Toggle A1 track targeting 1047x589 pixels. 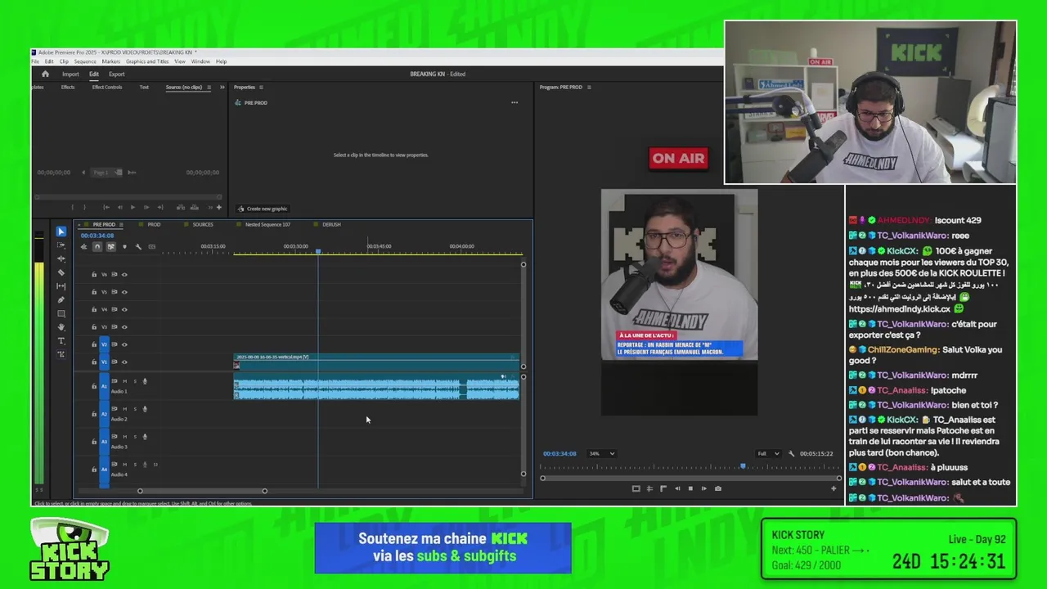(x=104, y=385)
